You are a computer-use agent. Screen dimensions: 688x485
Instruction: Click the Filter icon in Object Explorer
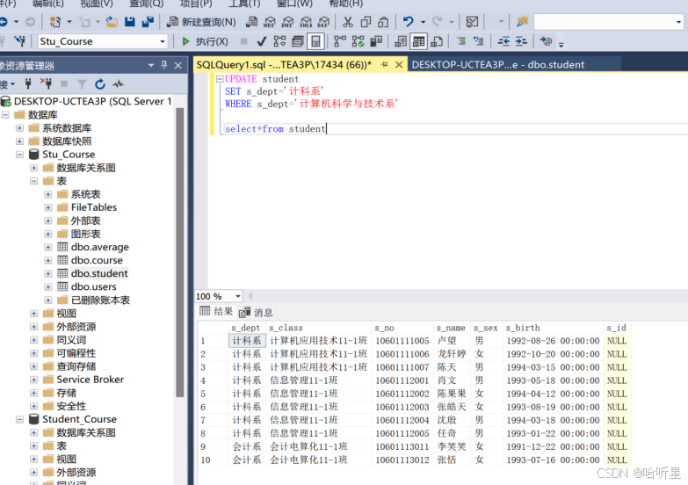point(82,83)
